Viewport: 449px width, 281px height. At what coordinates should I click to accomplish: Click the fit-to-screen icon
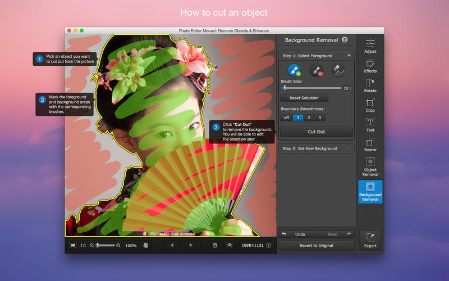73,245
